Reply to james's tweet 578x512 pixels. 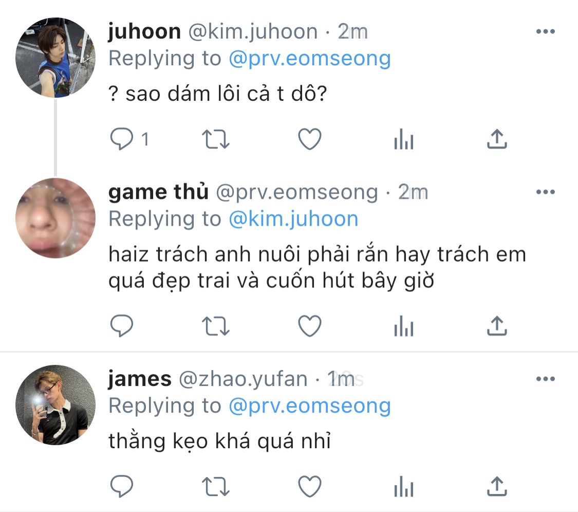(122, 486)
